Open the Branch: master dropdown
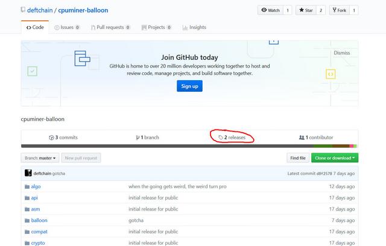Viewport: 386px width, 246px height. 40,158
